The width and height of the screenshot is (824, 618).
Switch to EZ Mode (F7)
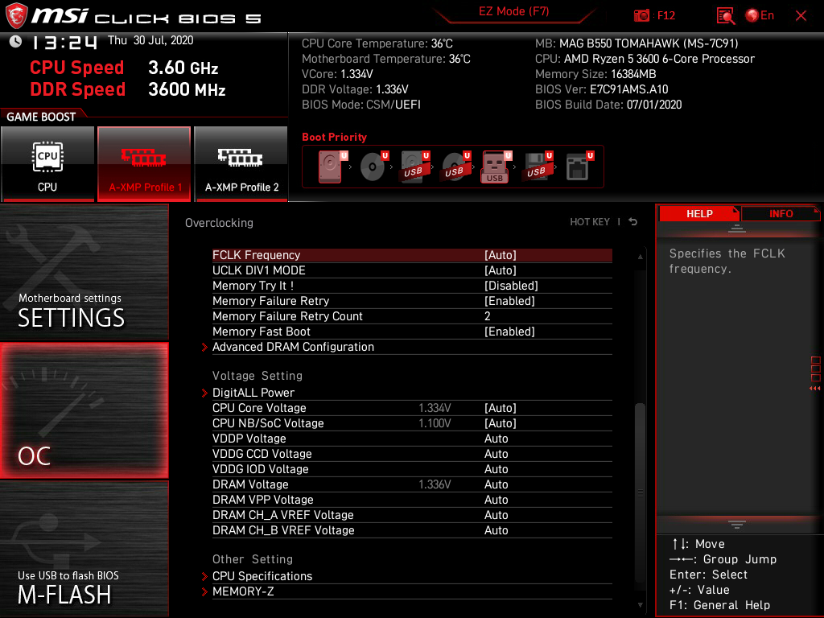[x=514, y=11]
